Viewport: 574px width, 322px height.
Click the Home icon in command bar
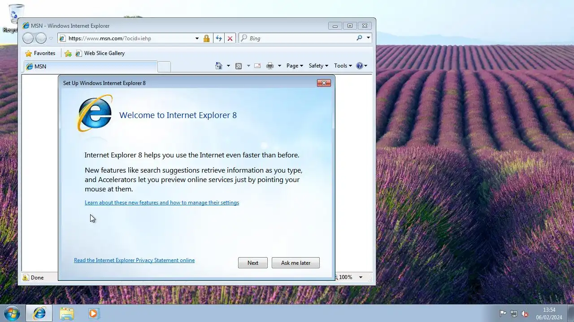[x=219, y=66]
